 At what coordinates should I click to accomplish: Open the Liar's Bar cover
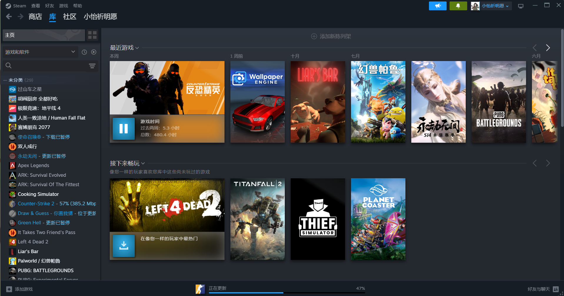[318, 102]
